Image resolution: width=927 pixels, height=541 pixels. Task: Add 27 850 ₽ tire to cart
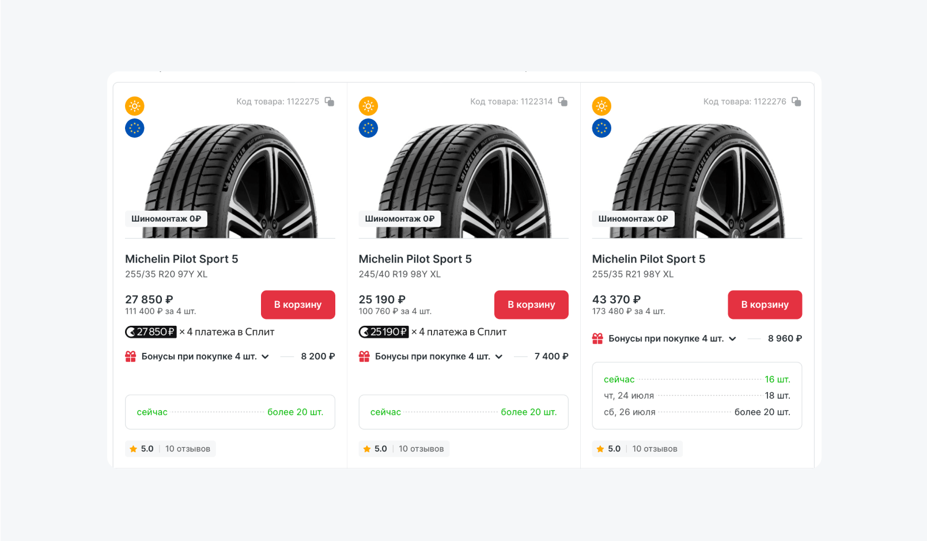coord(298,304)
